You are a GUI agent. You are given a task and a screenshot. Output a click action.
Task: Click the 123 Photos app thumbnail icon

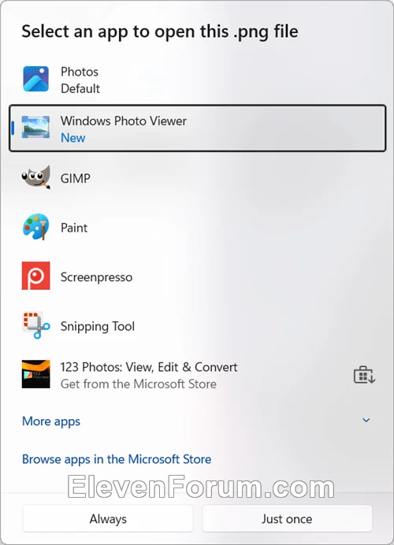pos(35,374)
